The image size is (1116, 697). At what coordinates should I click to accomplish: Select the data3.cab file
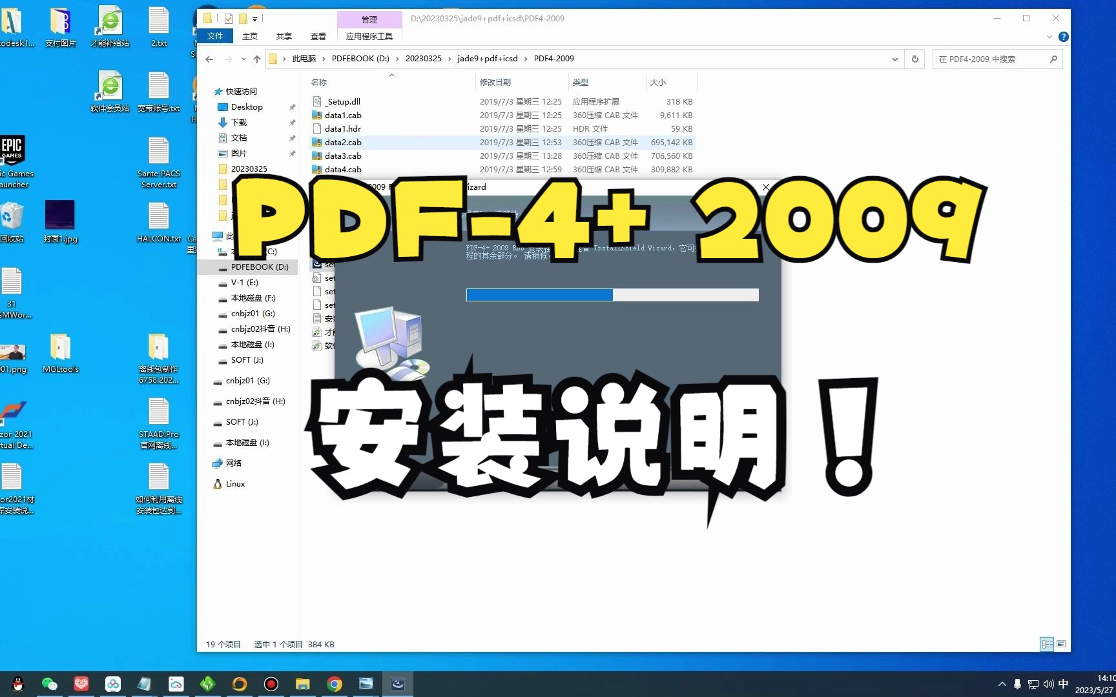pos(343,156)
